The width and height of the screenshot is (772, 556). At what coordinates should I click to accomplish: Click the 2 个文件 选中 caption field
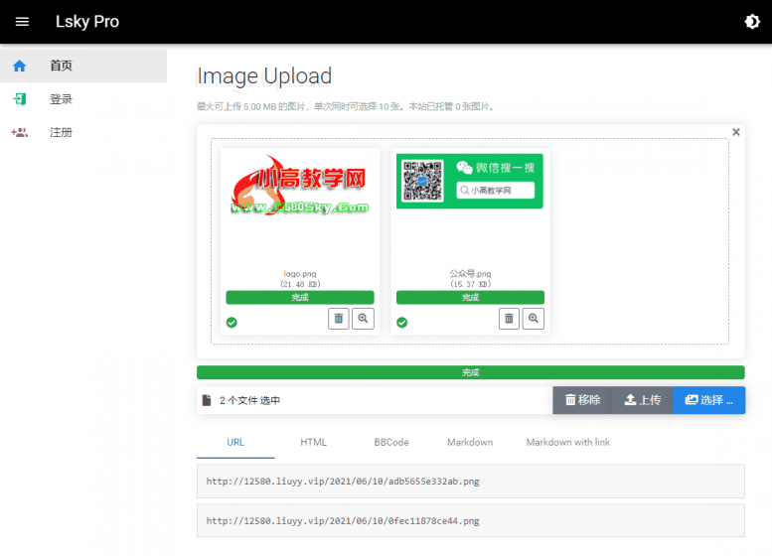pyautogui.click(x=375, y=400)
